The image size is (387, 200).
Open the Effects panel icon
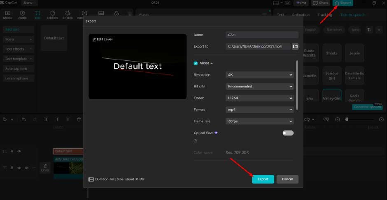point(68,15)
